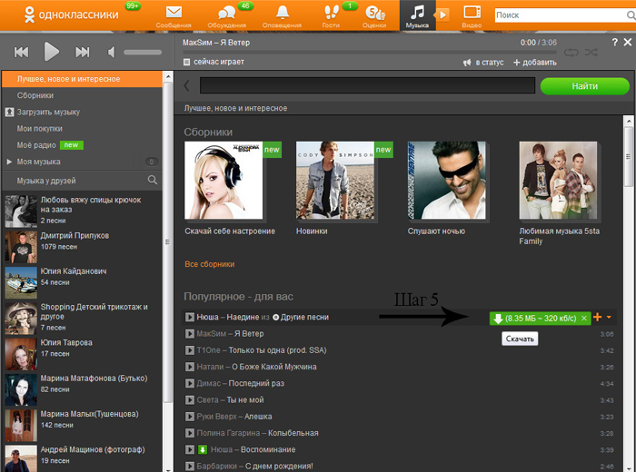This screenshot has width=636, height=472.
Task: Skip to next track
Action: (82, 52)
